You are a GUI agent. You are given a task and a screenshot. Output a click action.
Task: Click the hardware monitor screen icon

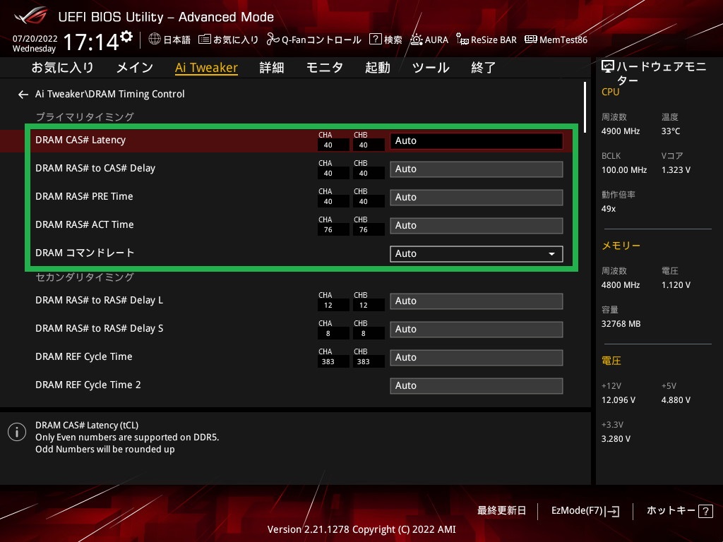click(608, 67)
